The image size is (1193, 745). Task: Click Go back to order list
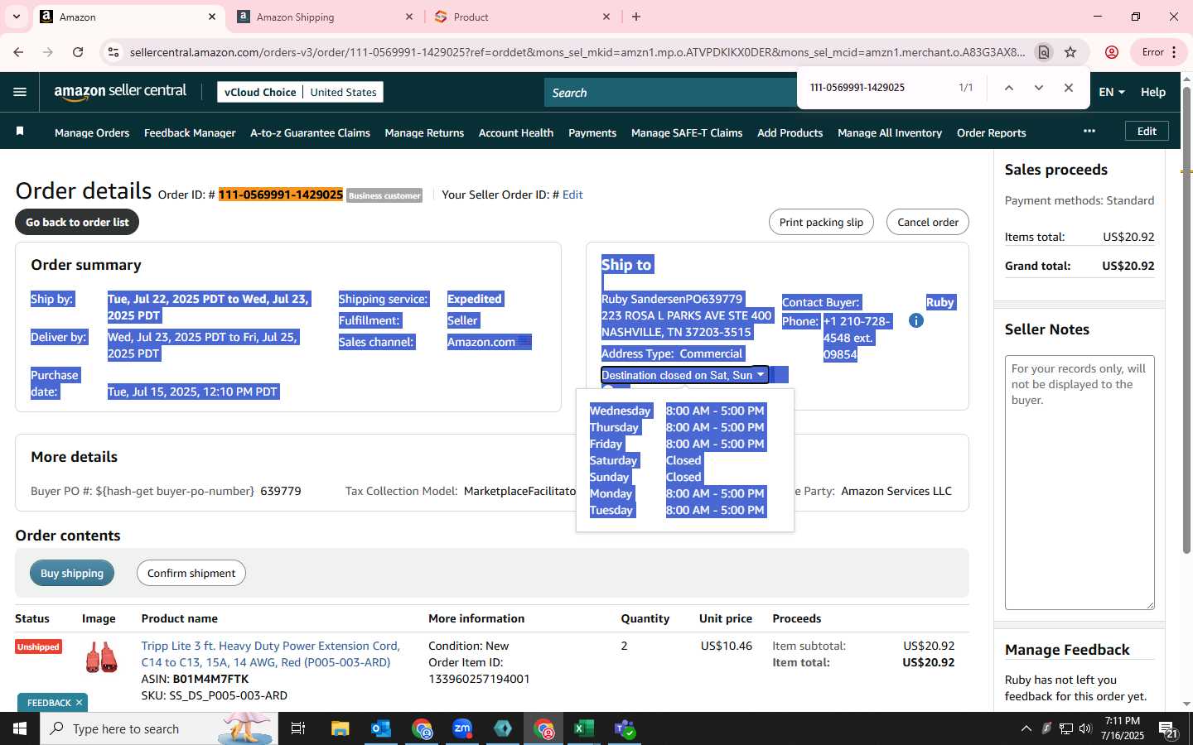point(77,222)
